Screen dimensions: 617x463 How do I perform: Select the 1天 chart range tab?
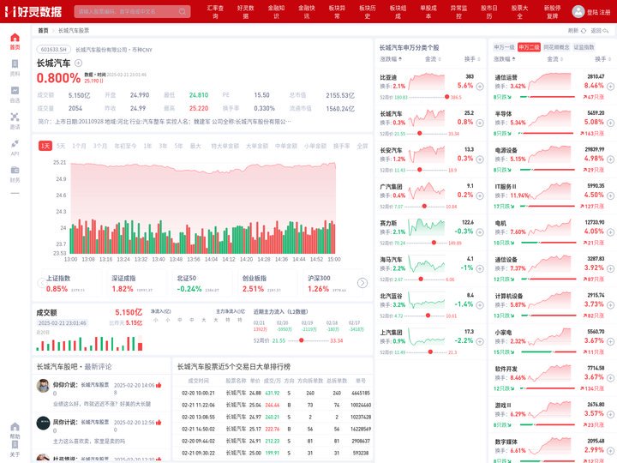pos(45,146)
